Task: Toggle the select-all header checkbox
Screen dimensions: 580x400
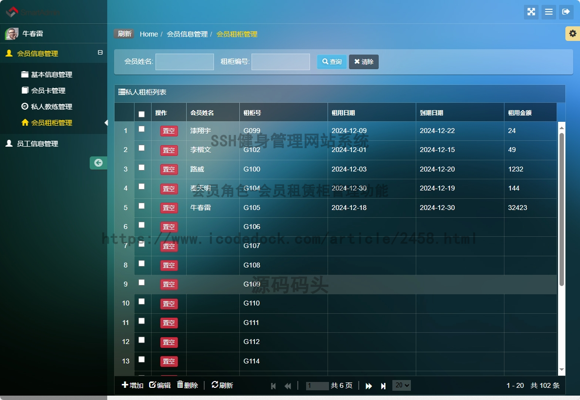Action: tap(141, 114)
